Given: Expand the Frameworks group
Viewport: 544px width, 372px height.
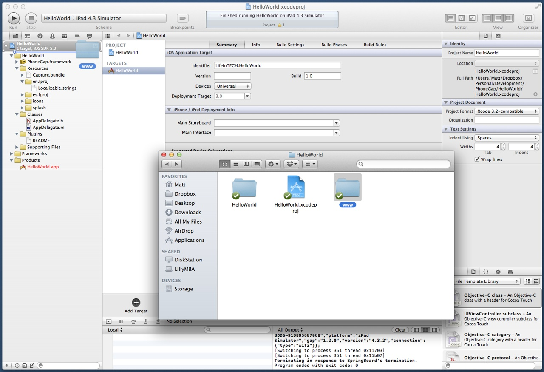Looking at the screenshot, I should click(11, 154).
